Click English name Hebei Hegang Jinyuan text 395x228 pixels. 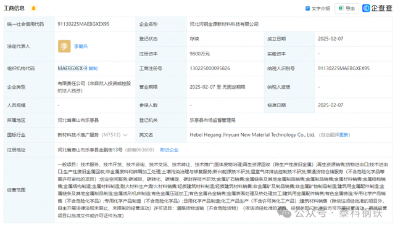252,135
